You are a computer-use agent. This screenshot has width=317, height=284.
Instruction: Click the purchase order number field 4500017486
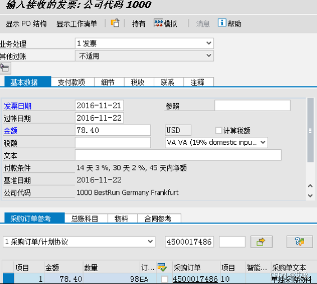click(x=189, y=242)
